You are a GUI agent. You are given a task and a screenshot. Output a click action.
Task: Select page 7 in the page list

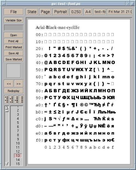18,131
